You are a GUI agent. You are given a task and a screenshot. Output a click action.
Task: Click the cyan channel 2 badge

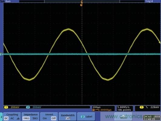coord(28,107)
